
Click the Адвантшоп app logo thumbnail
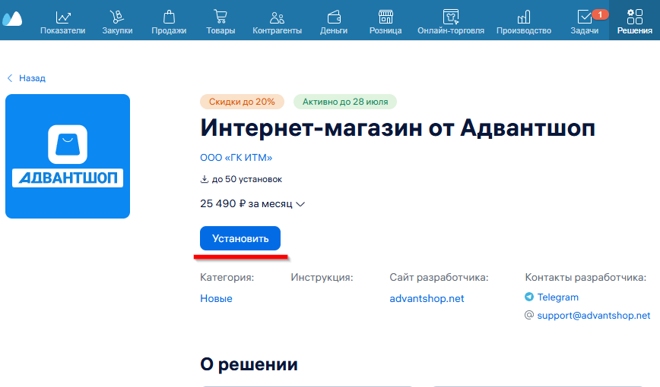tap(68, 156)
